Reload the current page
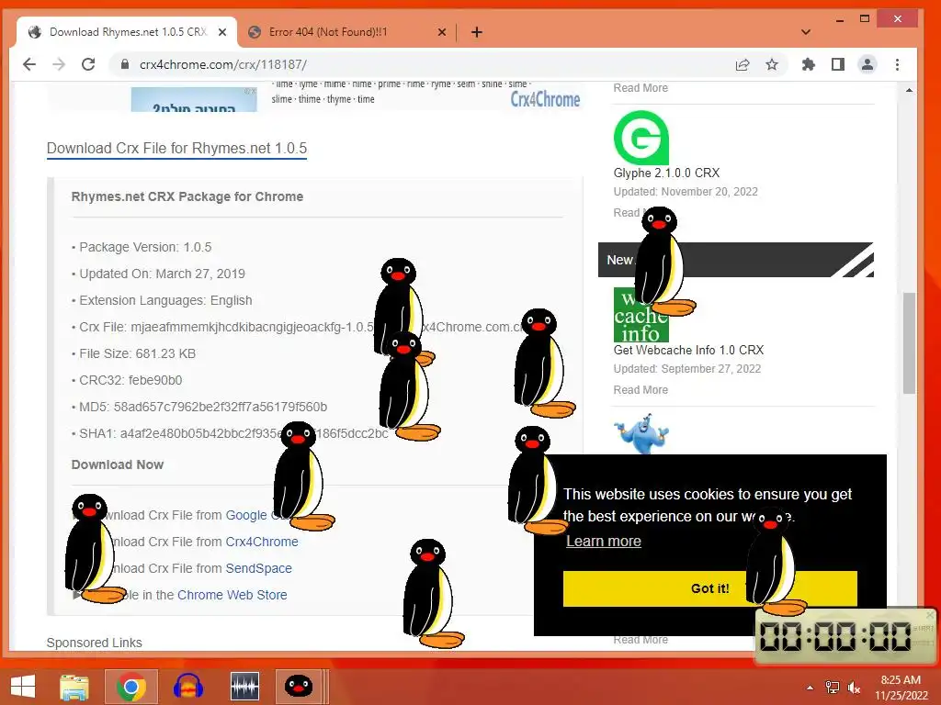This screenshot has height=705, width=941. pyautogui.click(x=88, y=64)
